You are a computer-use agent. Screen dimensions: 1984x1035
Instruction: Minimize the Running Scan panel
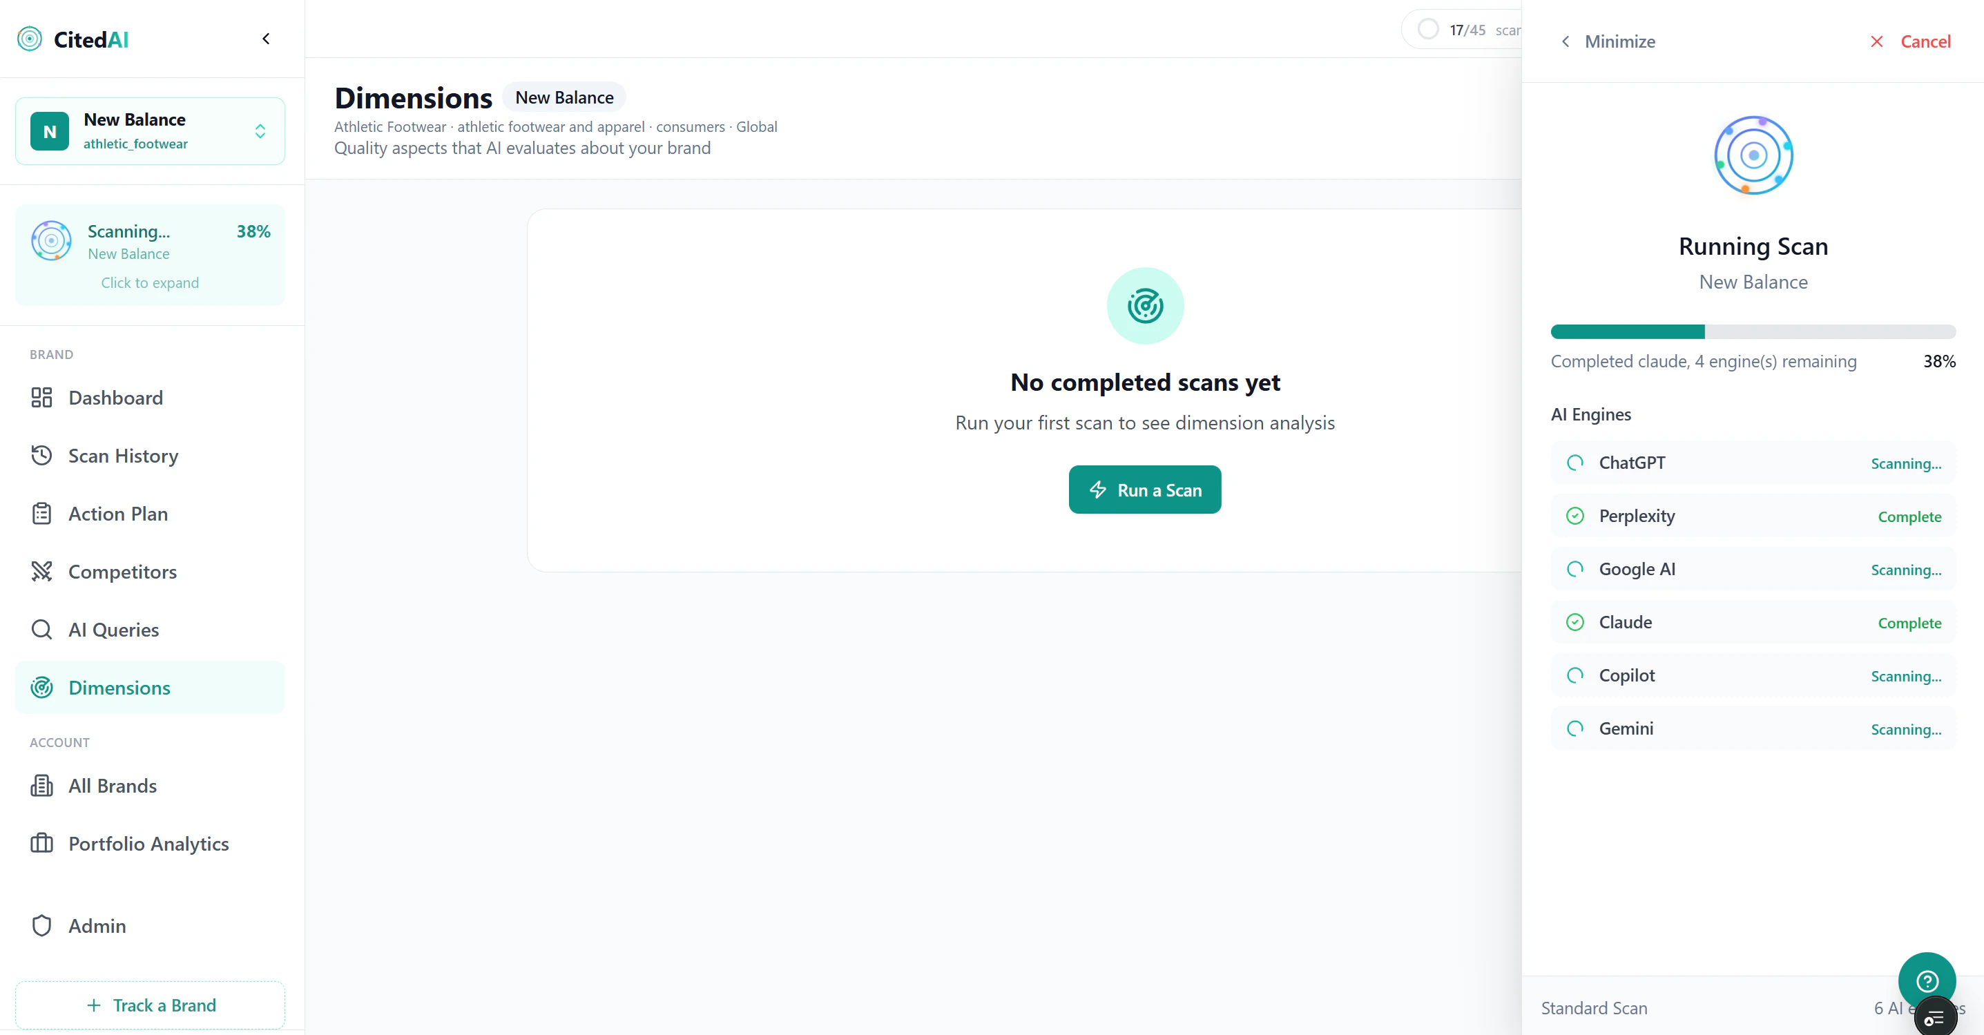click(1608, 41)
